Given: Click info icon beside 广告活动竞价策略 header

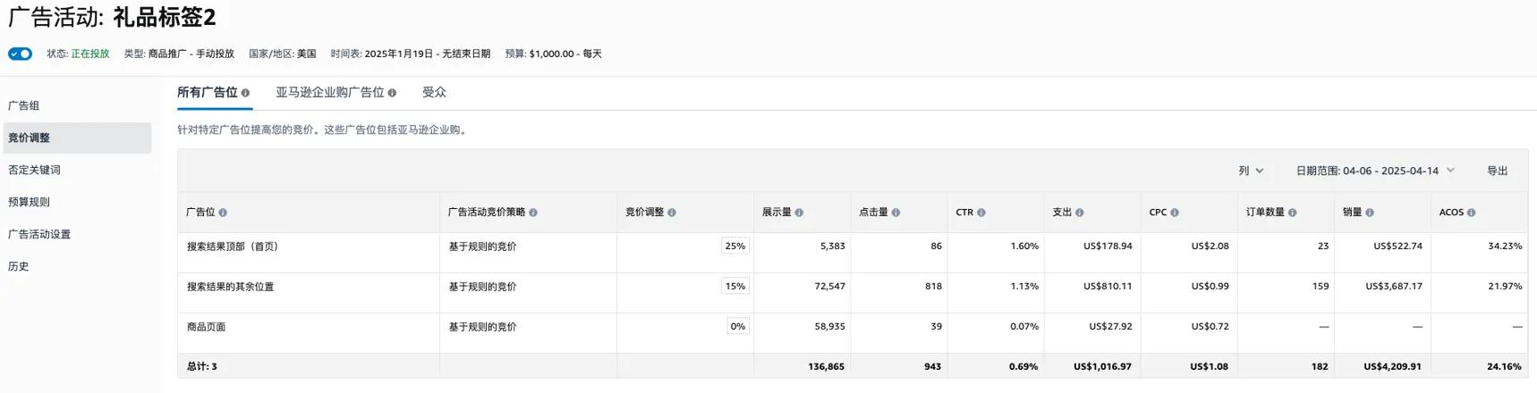Looking at the screenshot, I should coord(533,213).
